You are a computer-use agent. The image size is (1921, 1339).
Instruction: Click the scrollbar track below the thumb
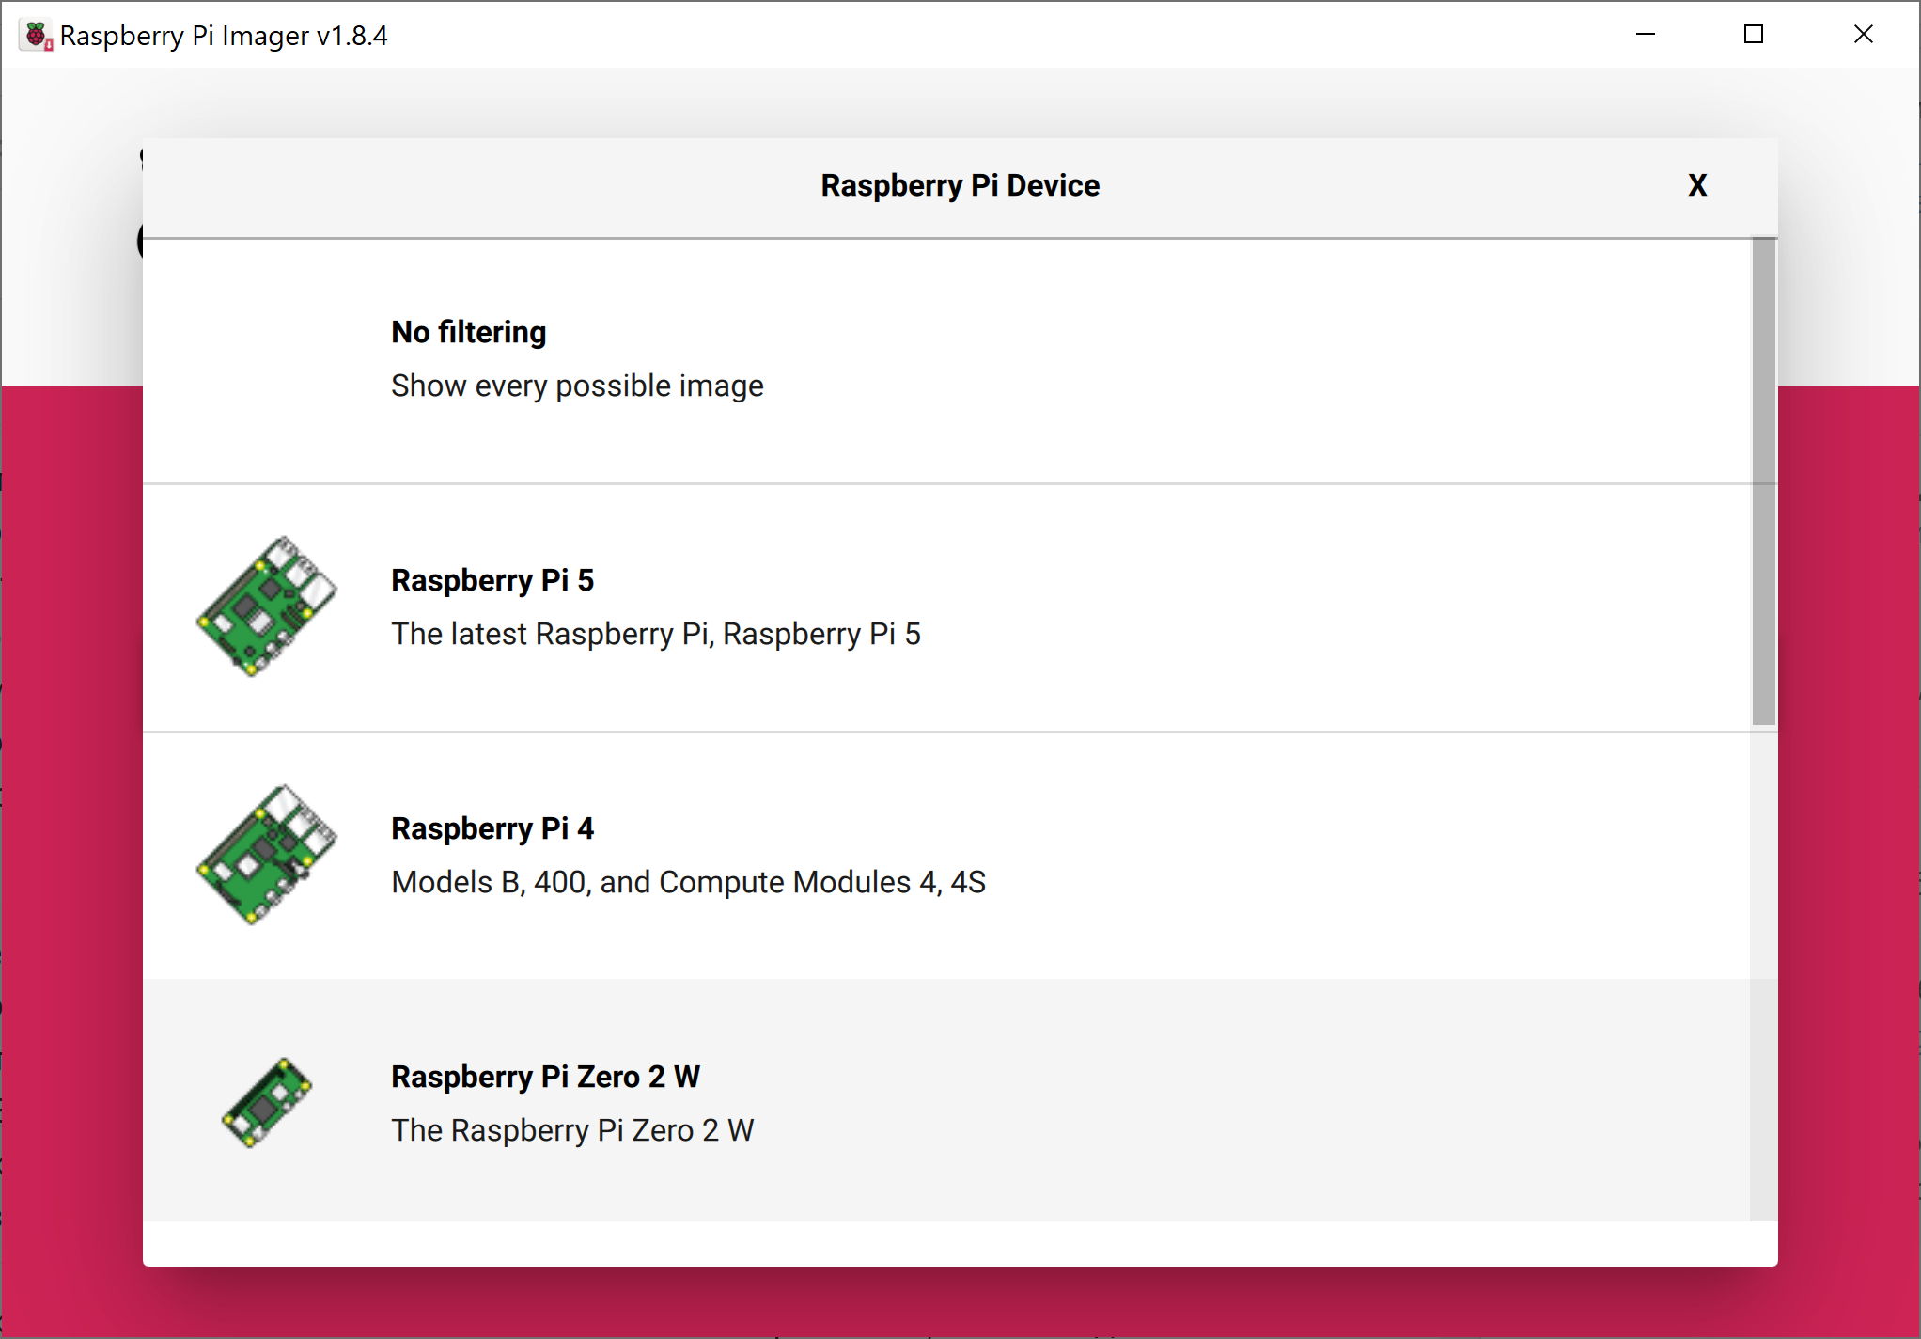[x=1763, y=969]
